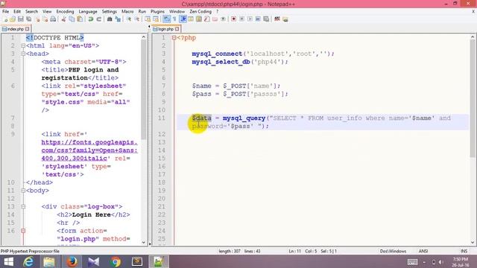Collapse the form tag fold on line 16

pyautogui.click(x=23, y=231)
